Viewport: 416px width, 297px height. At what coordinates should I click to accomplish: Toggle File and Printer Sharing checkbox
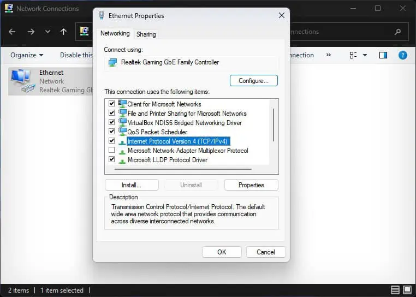[112, 113]
